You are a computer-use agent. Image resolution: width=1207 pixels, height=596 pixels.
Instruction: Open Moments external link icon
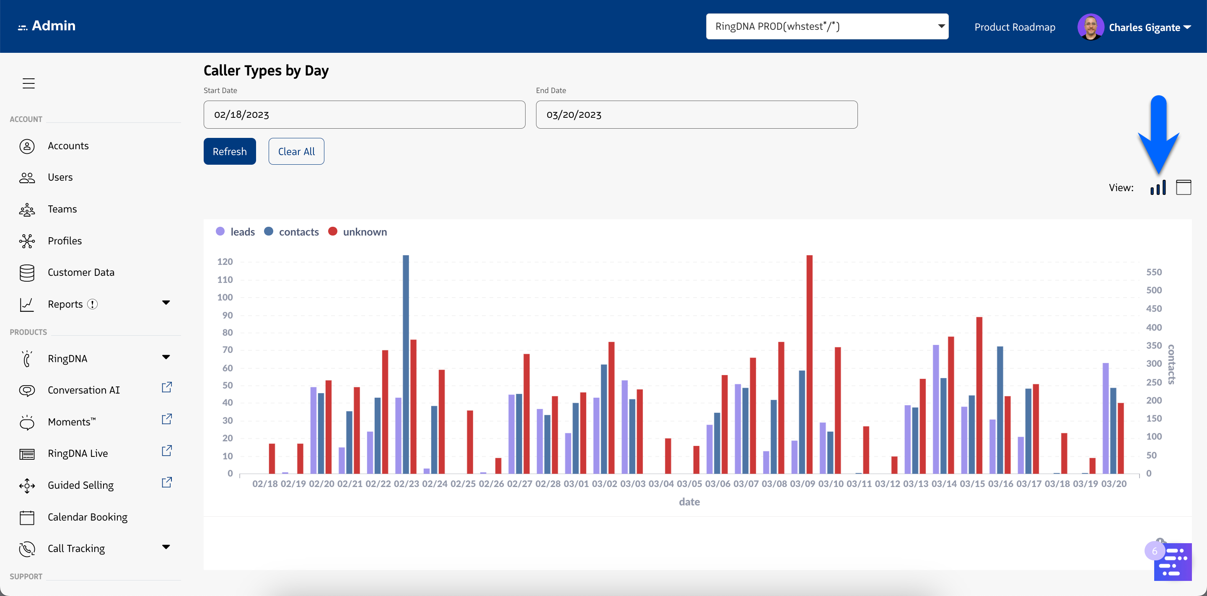167,419
